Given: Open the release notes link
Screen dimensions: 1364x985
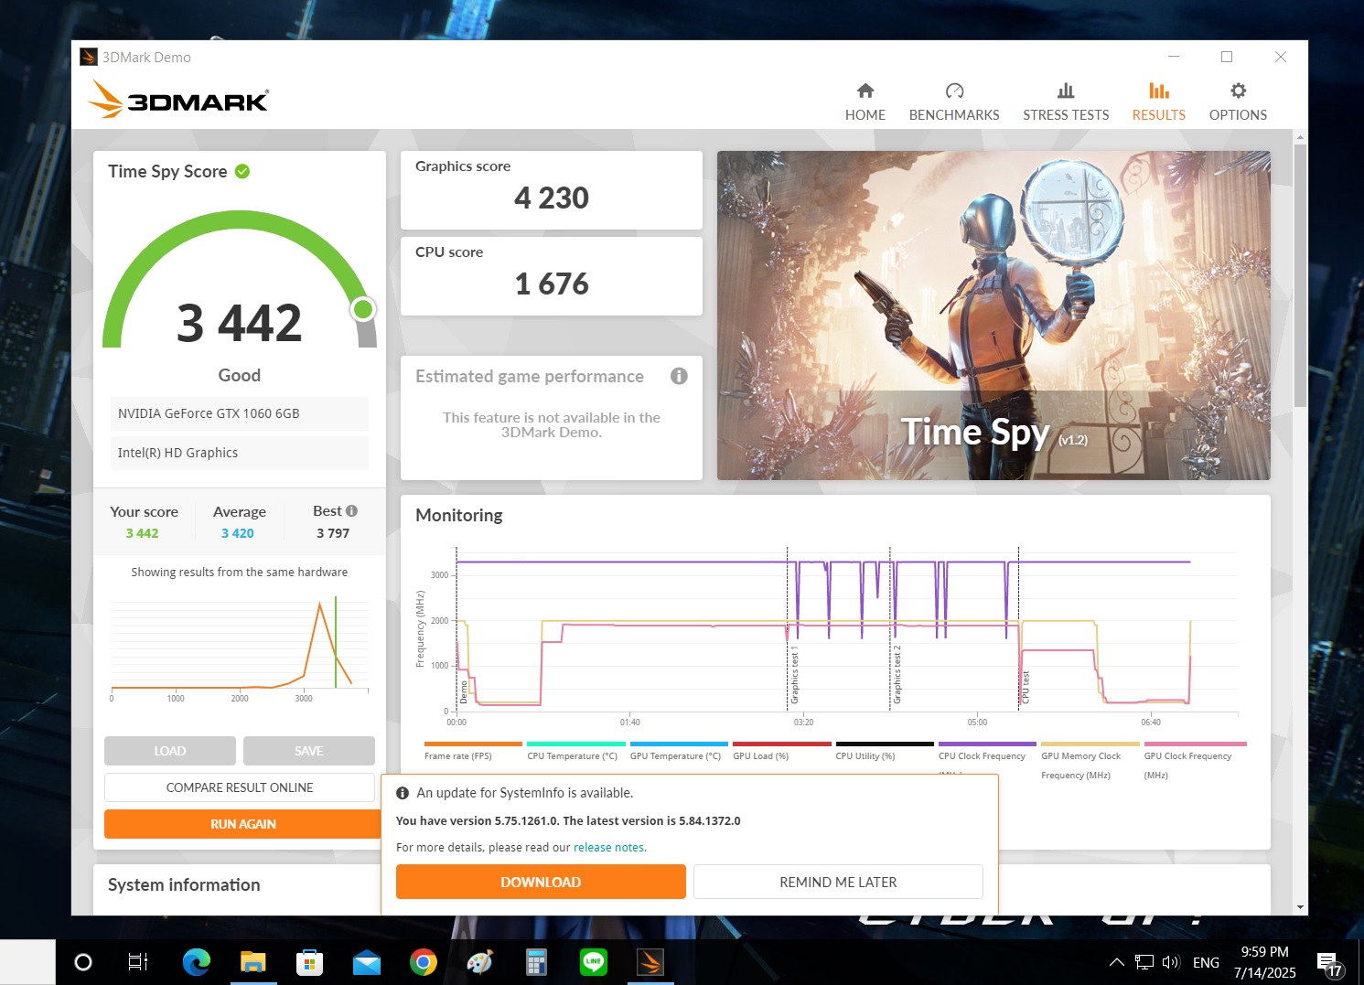Looking at the screenshot, I should [608, 848].
